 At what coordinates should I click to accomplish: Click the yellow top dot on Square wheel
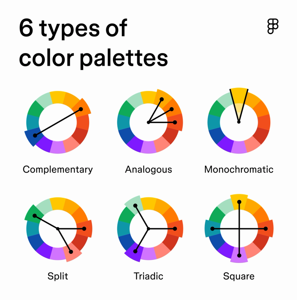(239, 202)
